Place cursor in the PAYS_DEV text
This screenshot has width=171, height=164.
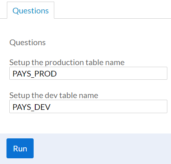32,107
